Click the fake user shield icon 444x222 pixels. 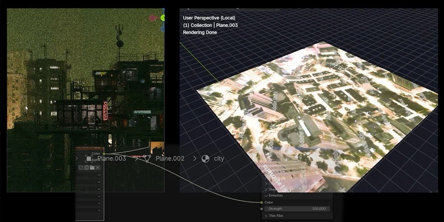point(81,168)
